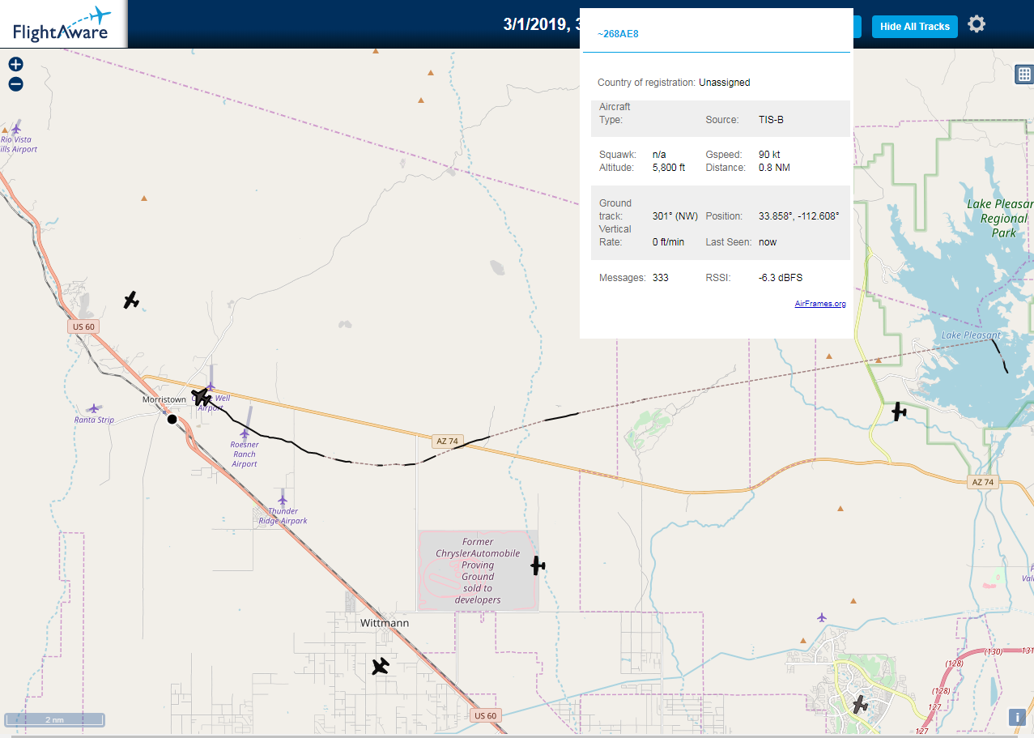The width and height of the screenshot is (1034, 738).
Task: Select aircraft icon northwest above US 60
Action: coord(131,301)
